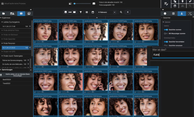Click the dimmed magnifier icon top right
This screenshot has width=194, height=117.
point(190,6)
